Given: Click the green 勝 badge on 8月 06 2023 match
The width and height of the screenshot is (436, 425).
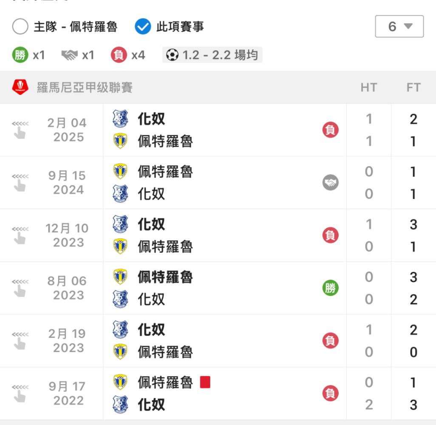Looking at the screenshot, I should coord(330,288).
